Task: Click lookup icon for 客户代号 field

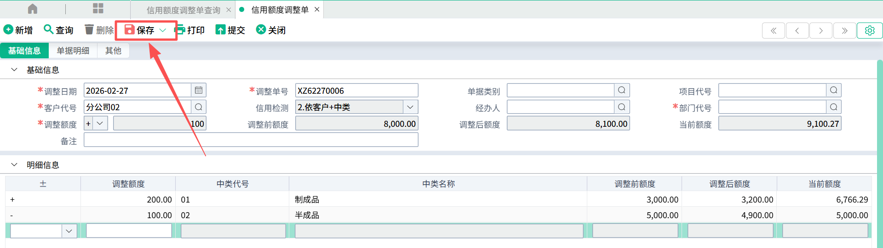Action: click(x=199, y=107)
